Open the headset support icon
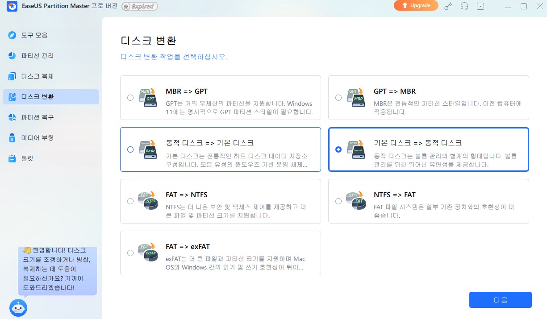This screenshot has width=547, height=319. [464, 6]
